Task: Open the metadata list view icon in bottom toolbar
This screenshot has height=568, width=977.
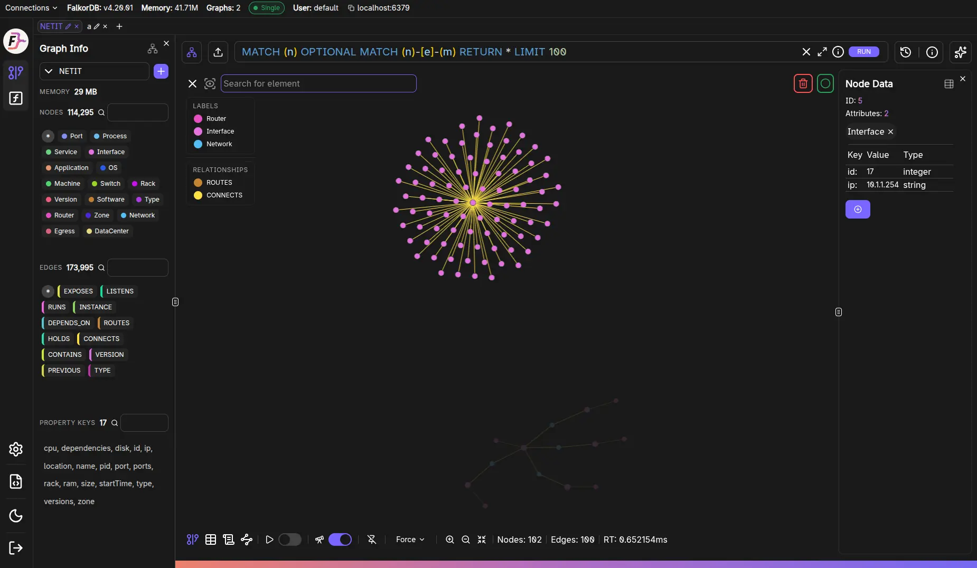Action: (x=229, y=539)
